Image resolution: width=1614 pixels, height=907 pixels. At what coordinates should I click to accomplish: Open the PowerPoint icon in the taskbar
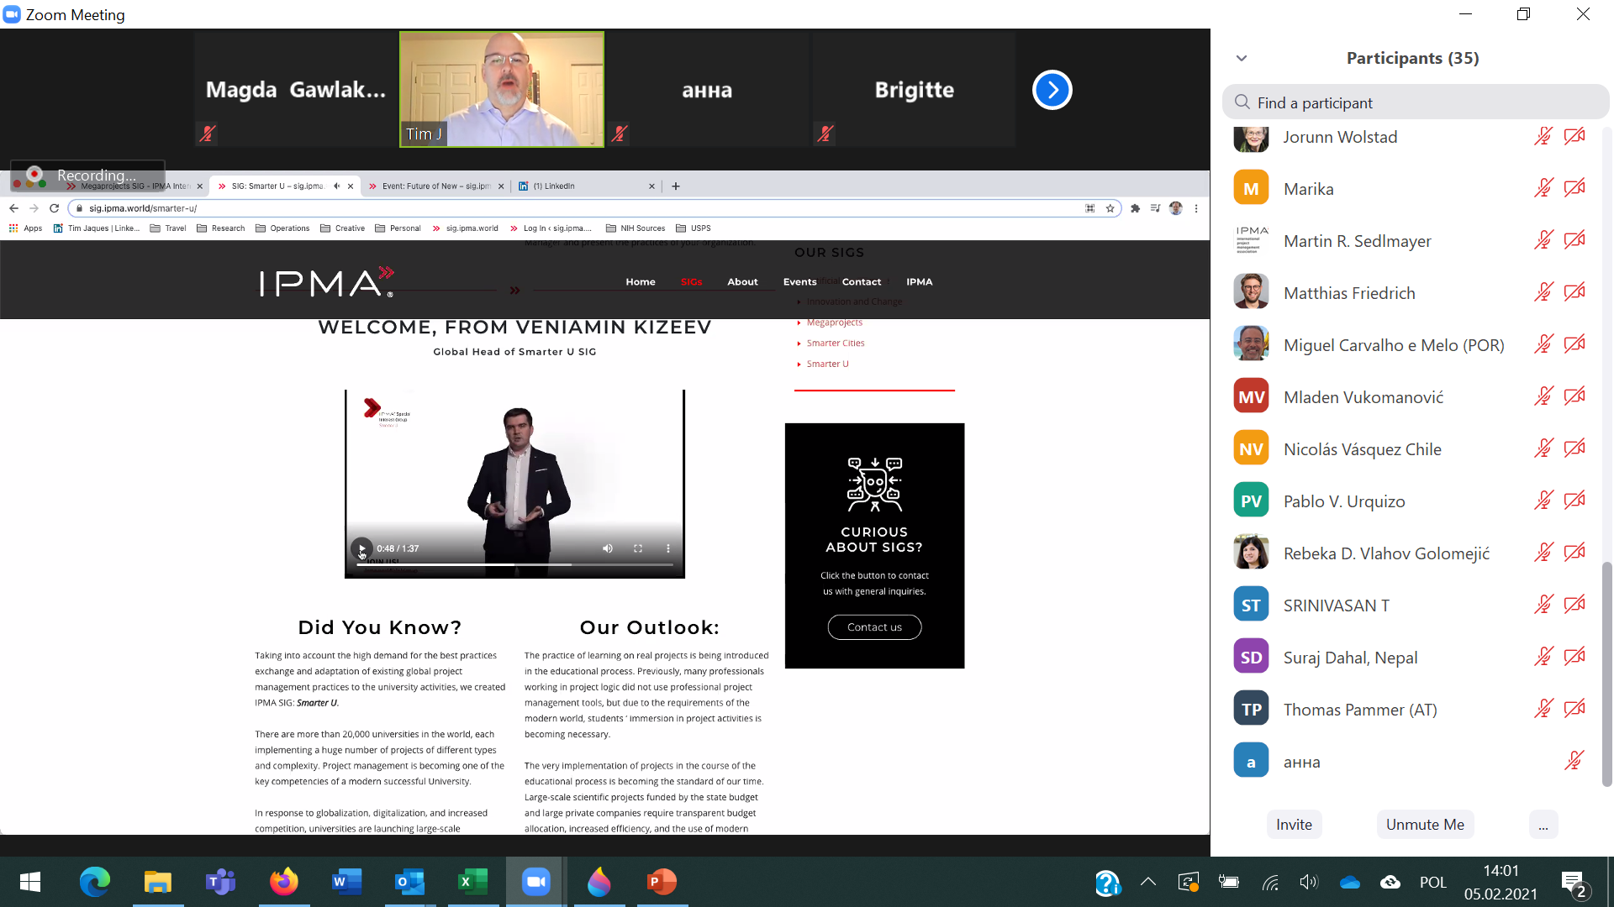pos(662,882)
